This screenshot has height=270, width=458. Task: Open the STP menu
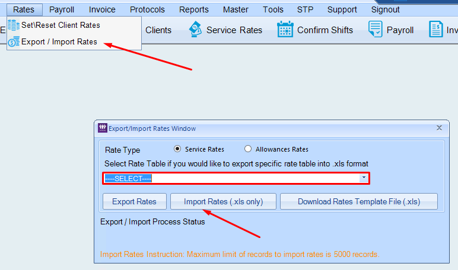pyautogui.click(x=305, y=9)
